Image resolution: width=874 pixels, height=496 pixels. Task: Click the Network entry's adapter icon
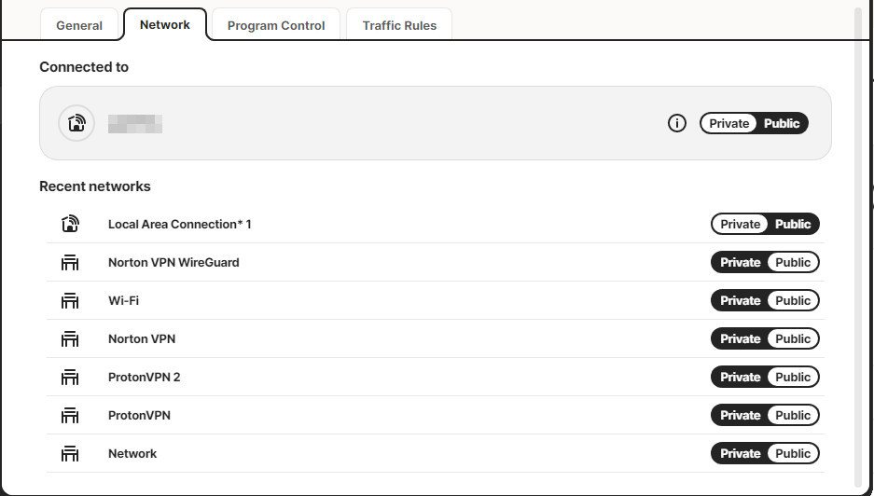70,454
